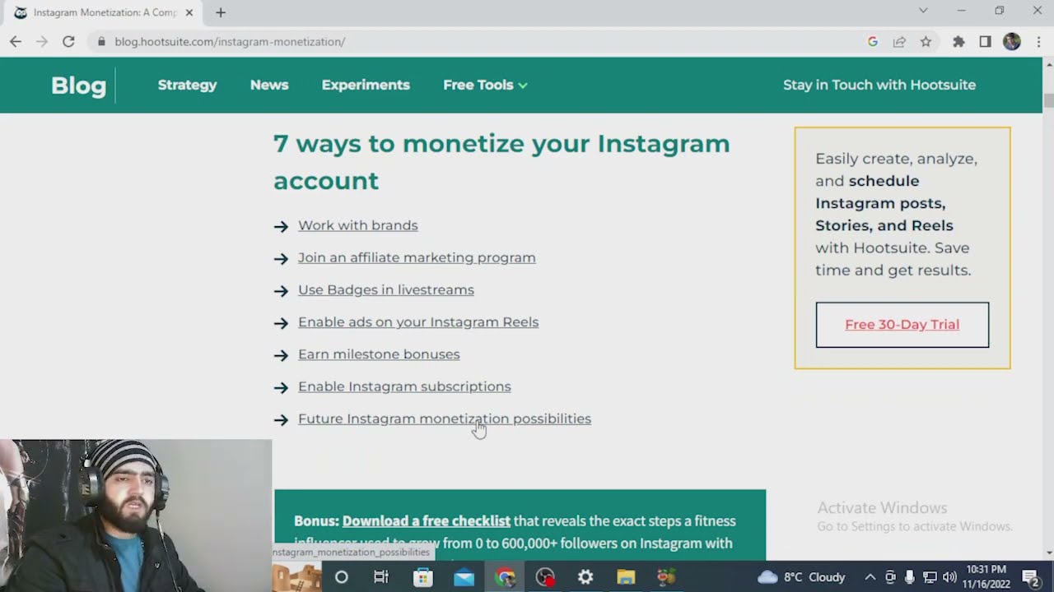
Task: Select the Instagram Monetization browser tab
Action: tap(105, 12)
